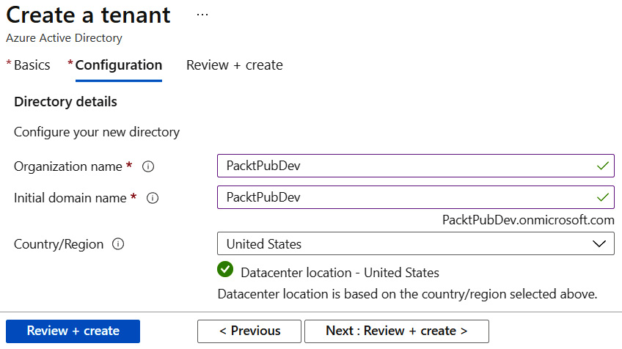Viewport: 622px width, 349px height.
Task: Click the Initial domain name validation checkmark
Action: click(x=603, y=197)
